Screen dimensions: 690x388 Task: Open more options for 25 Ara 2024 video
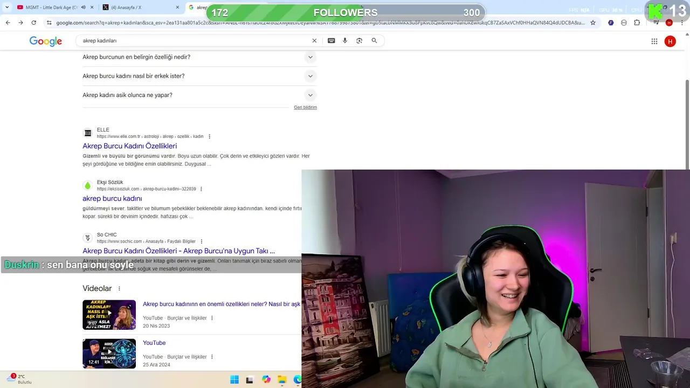[x=212, y=357]
